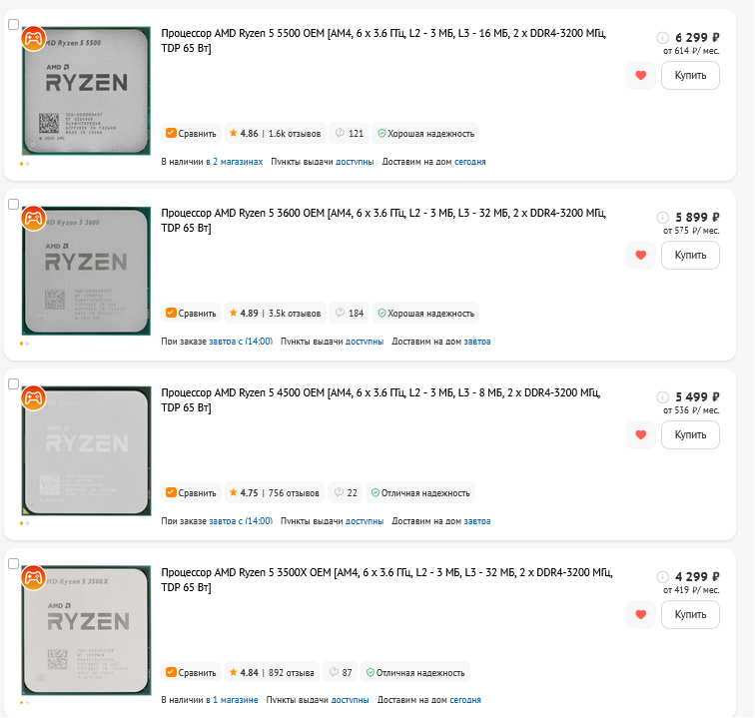755x718 pixels.
Task: Click the info icon beside the 4 299 ₽ price
Action: click(662, 577)
